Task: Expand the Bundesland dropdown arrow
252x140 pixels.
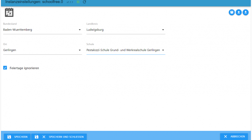Action: (80, 30)
